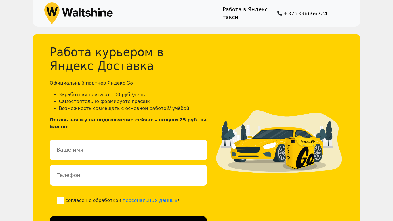Click the Waltshine logo pin icon

(52, 13)
